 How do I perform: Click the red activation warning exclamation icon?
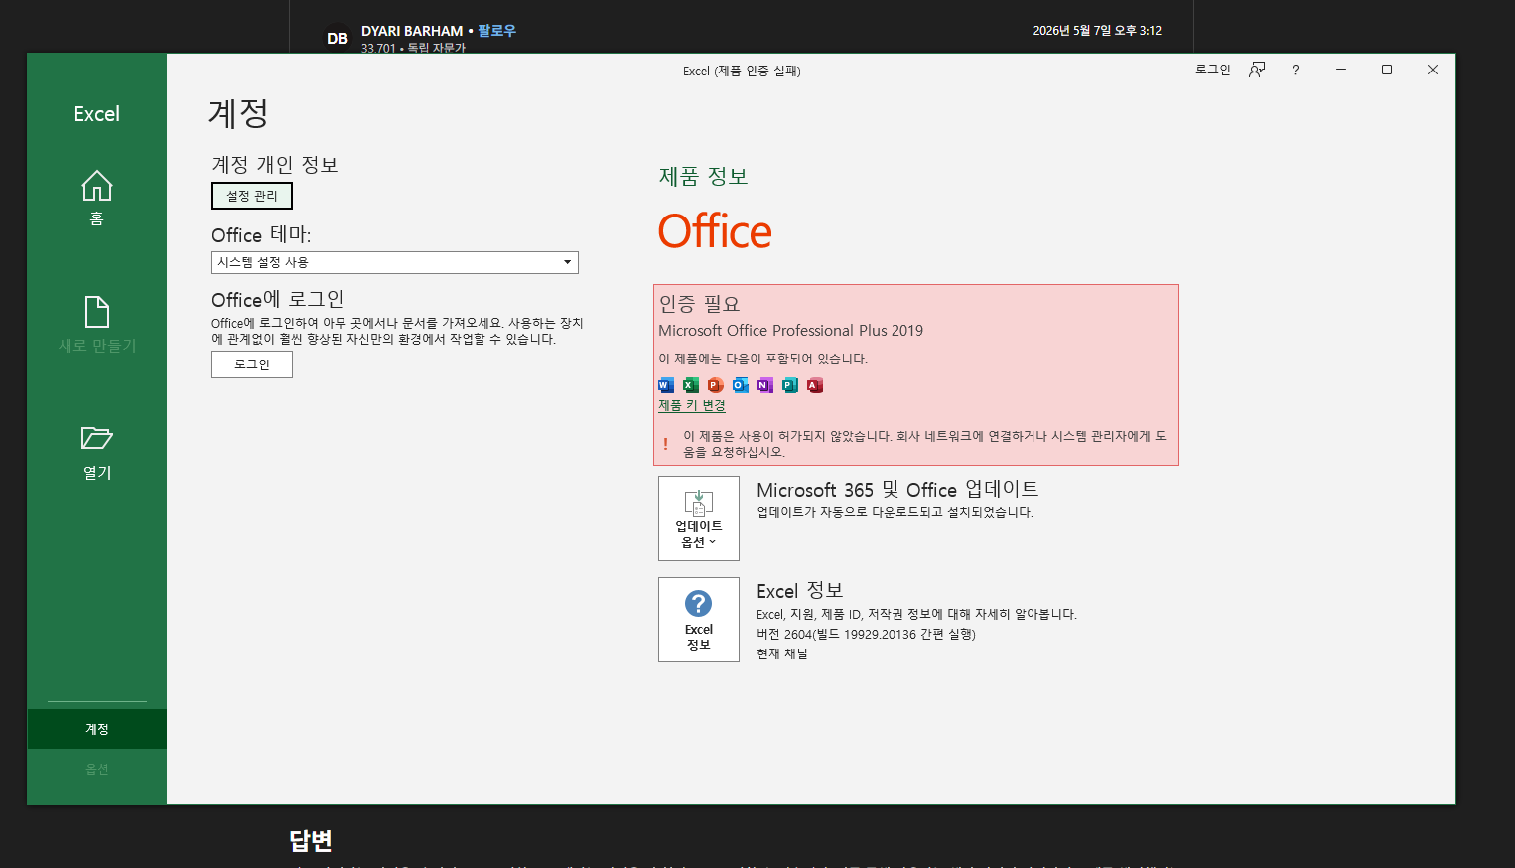pos(665,444)
